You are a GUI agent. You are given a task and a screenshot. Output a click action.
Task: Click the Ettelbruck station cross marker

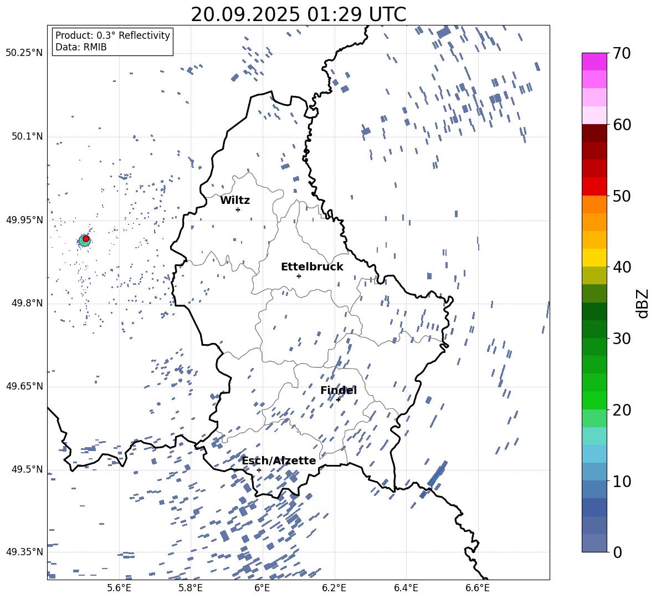tap(299, 276)
